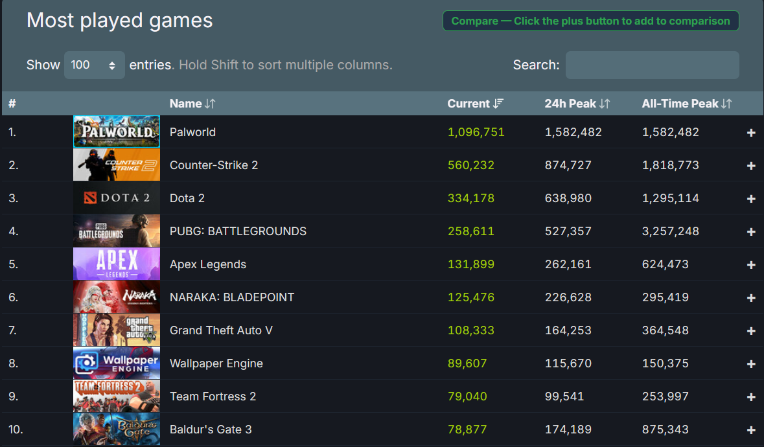Select Dota 2 current value 334,178
Image resolution: width=764 pixels, height=447 pixels.
(470, 198)
